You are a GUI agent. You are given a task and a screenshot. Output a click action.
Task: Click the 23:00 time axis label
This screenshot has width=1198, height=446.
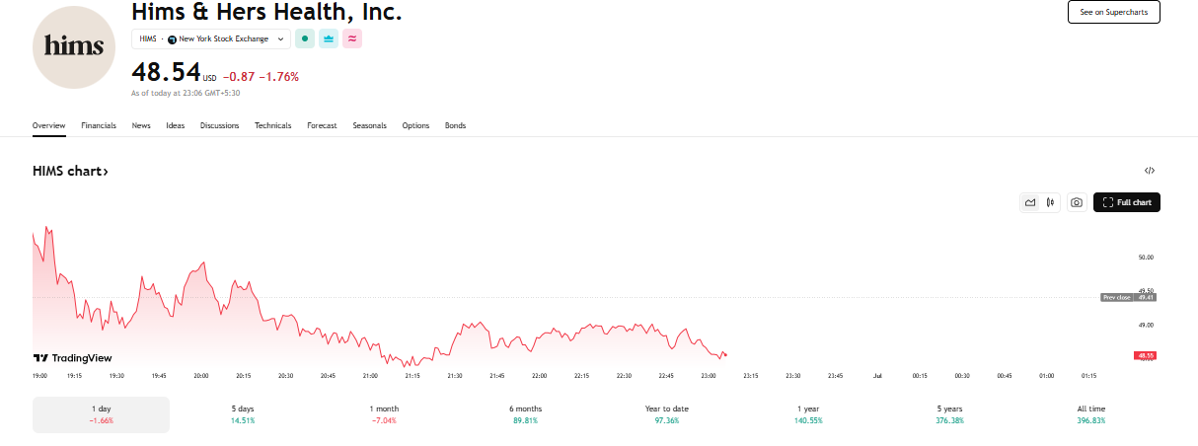708,376
